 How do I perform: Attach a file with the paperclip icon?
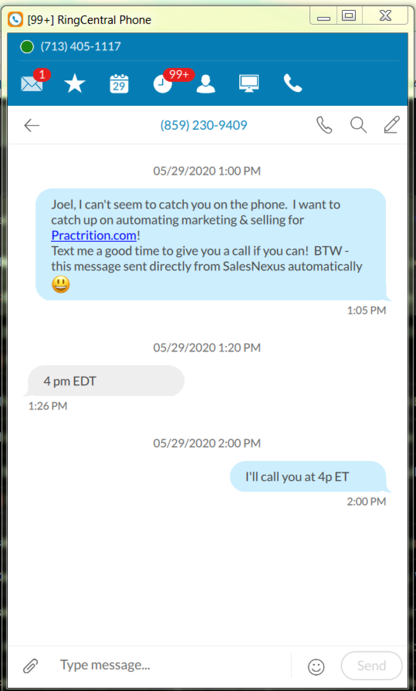(x=30, y=665)
